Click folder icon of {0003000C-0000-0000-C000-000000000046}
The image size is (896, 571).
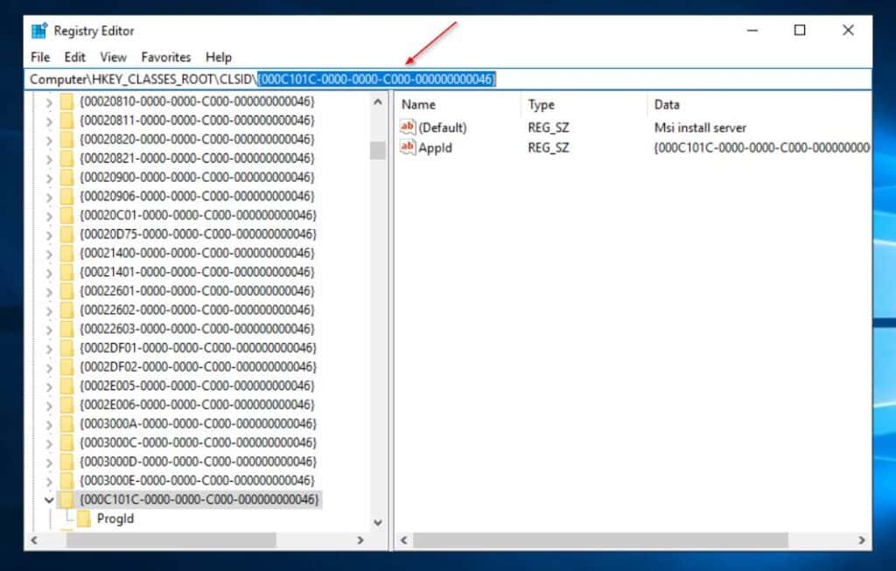(x=66, y=442)
